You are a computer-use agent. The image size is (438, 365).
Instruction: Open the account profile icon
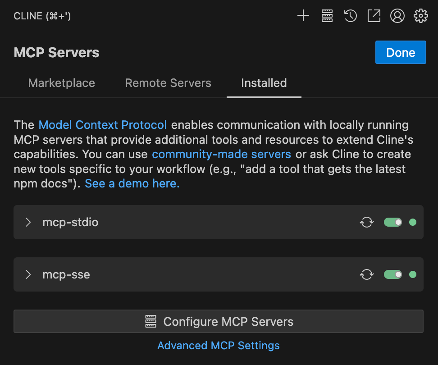397,16
